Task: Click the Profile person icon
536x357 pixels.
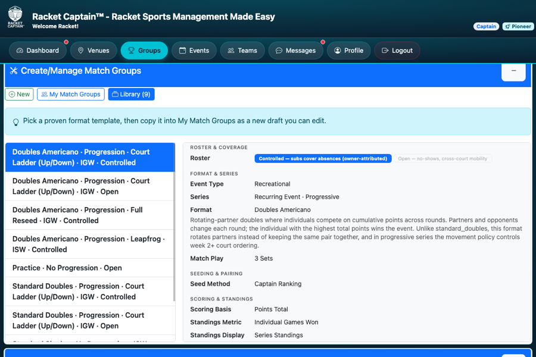Action: pos(338,51)
